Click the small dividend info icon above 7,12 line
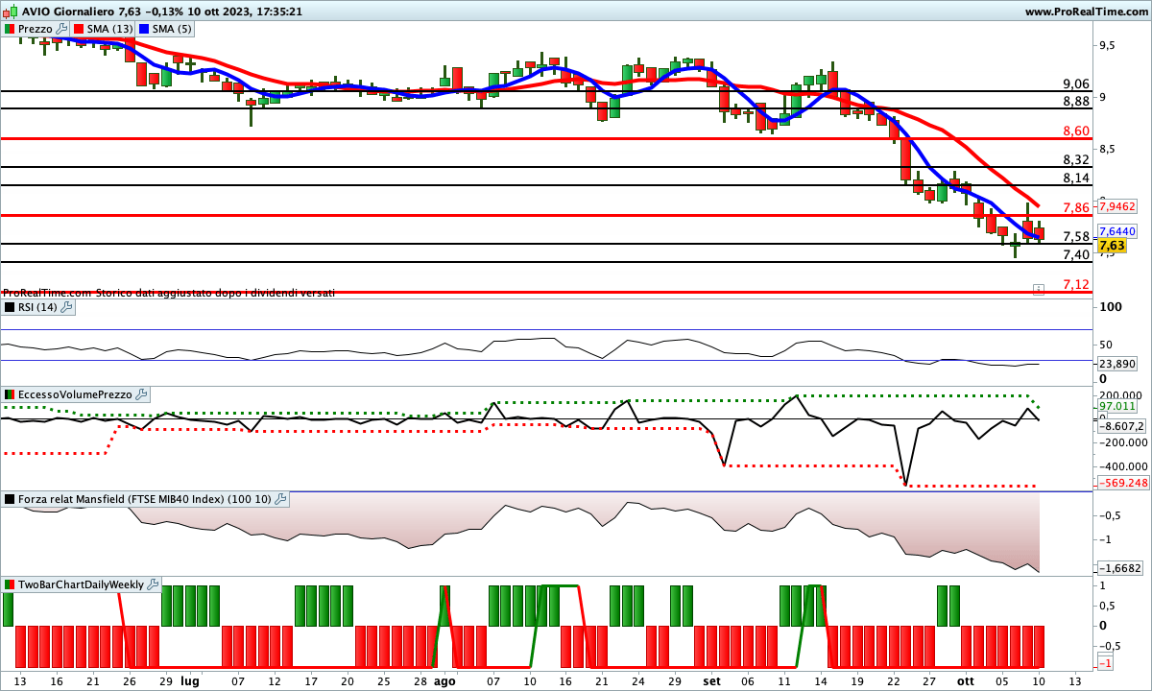 (1038, 288)
